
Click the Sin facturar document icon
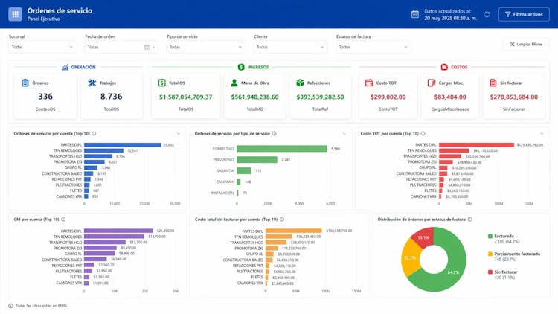[493, 83]
